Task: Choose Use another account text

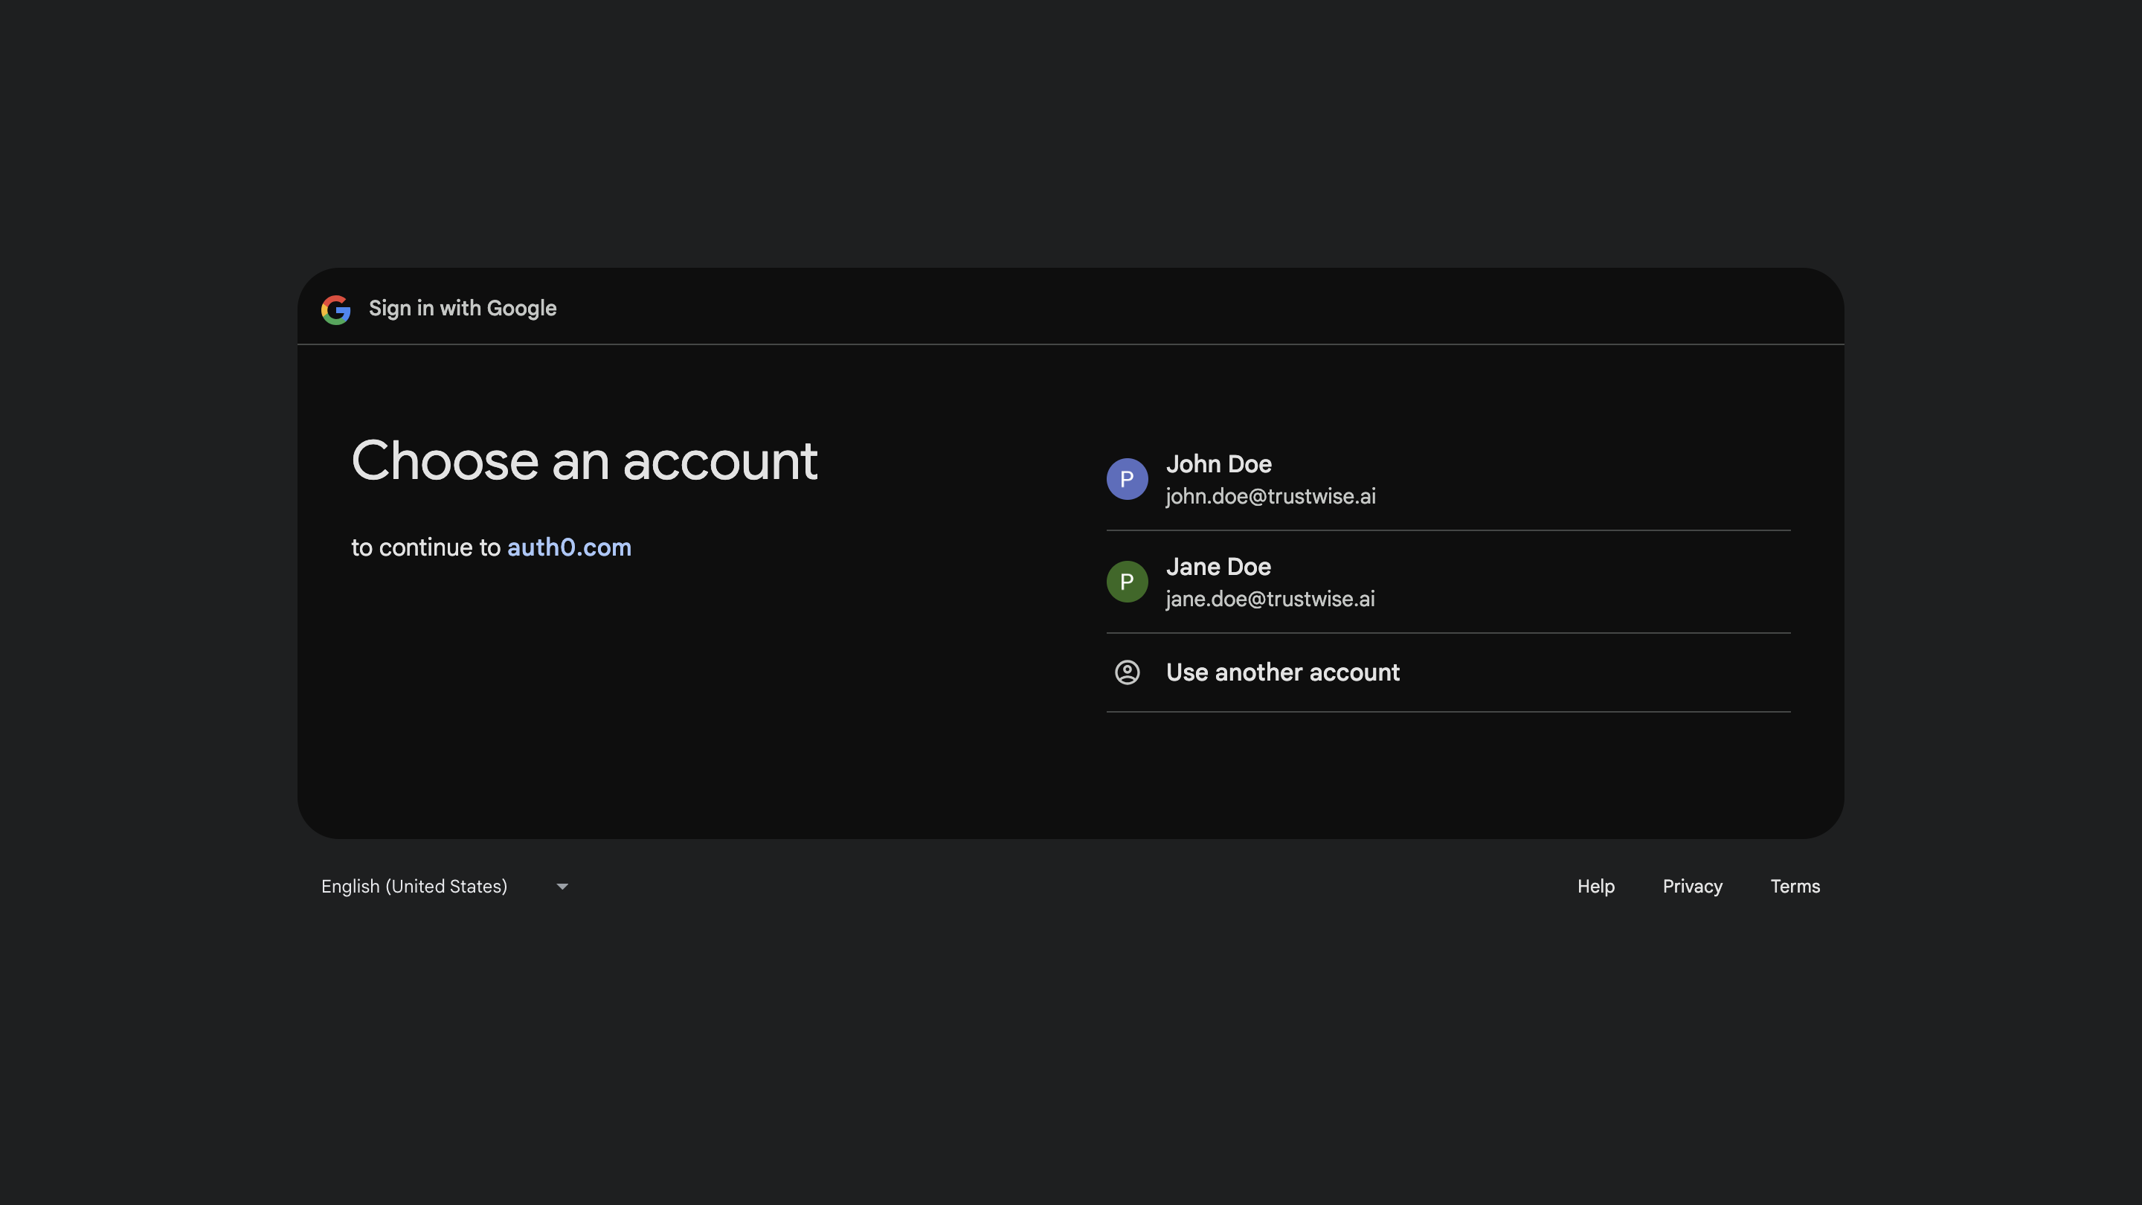Action: tap(1282, 672)
